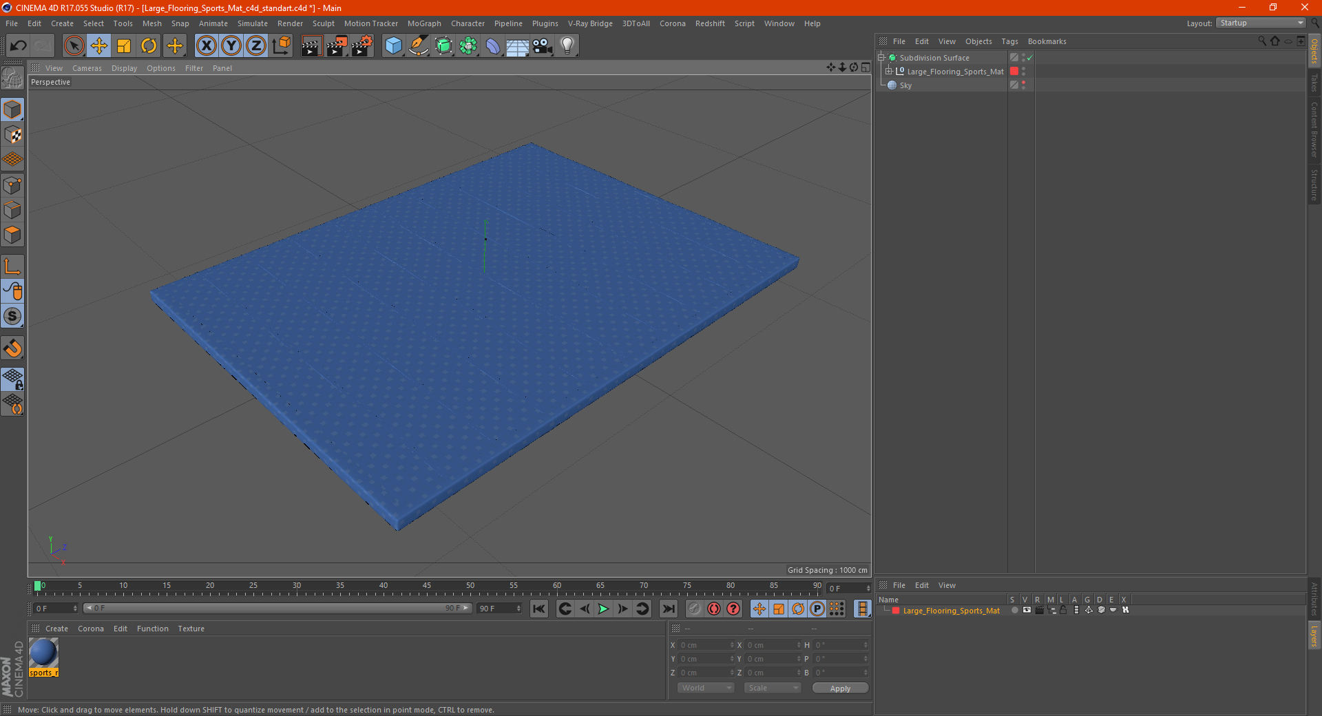This screenshot has width=1322, height=716.
Task: Add a Subdivision Surface generator icon
Action: point(443,46)
